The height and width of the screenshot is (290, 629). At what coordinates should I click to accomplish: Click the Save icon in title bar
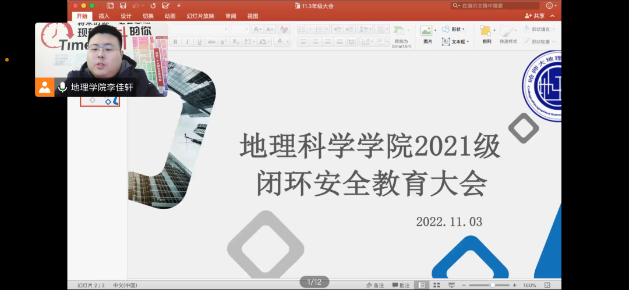(123, 6)
